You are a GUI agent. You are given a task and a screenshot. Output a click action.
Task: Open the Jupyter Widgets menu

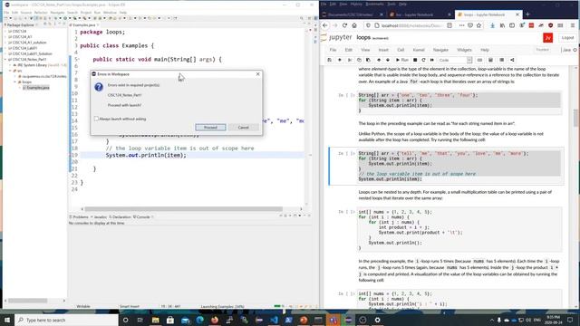464,50
